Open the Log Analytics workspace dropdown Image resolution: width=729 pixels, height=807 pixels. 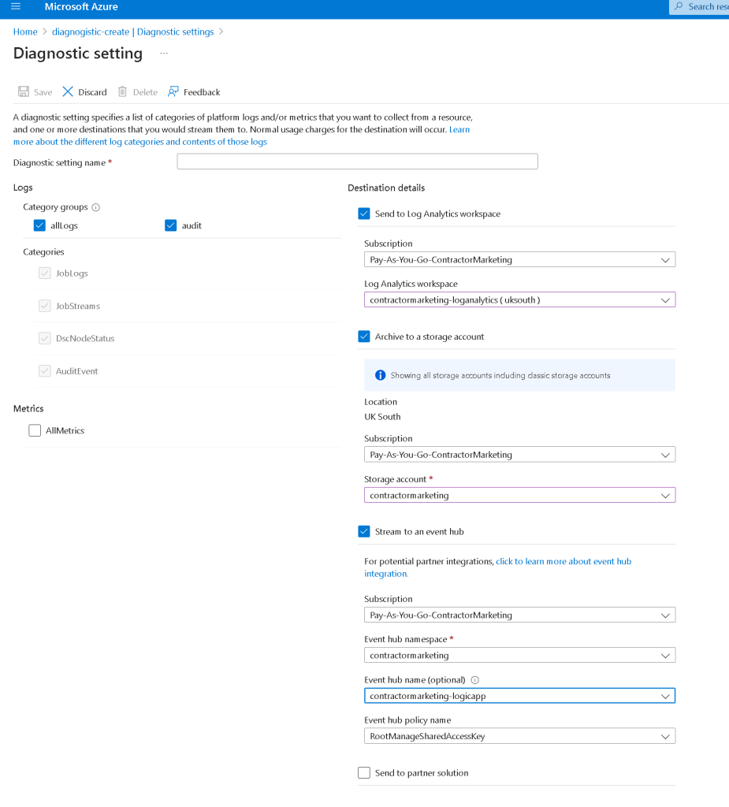pos(519,299)
